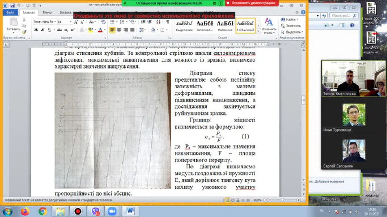This screenshot has width=387, height=217.
Task: Click the Cut scissors icon
Action: click(24, 20)
